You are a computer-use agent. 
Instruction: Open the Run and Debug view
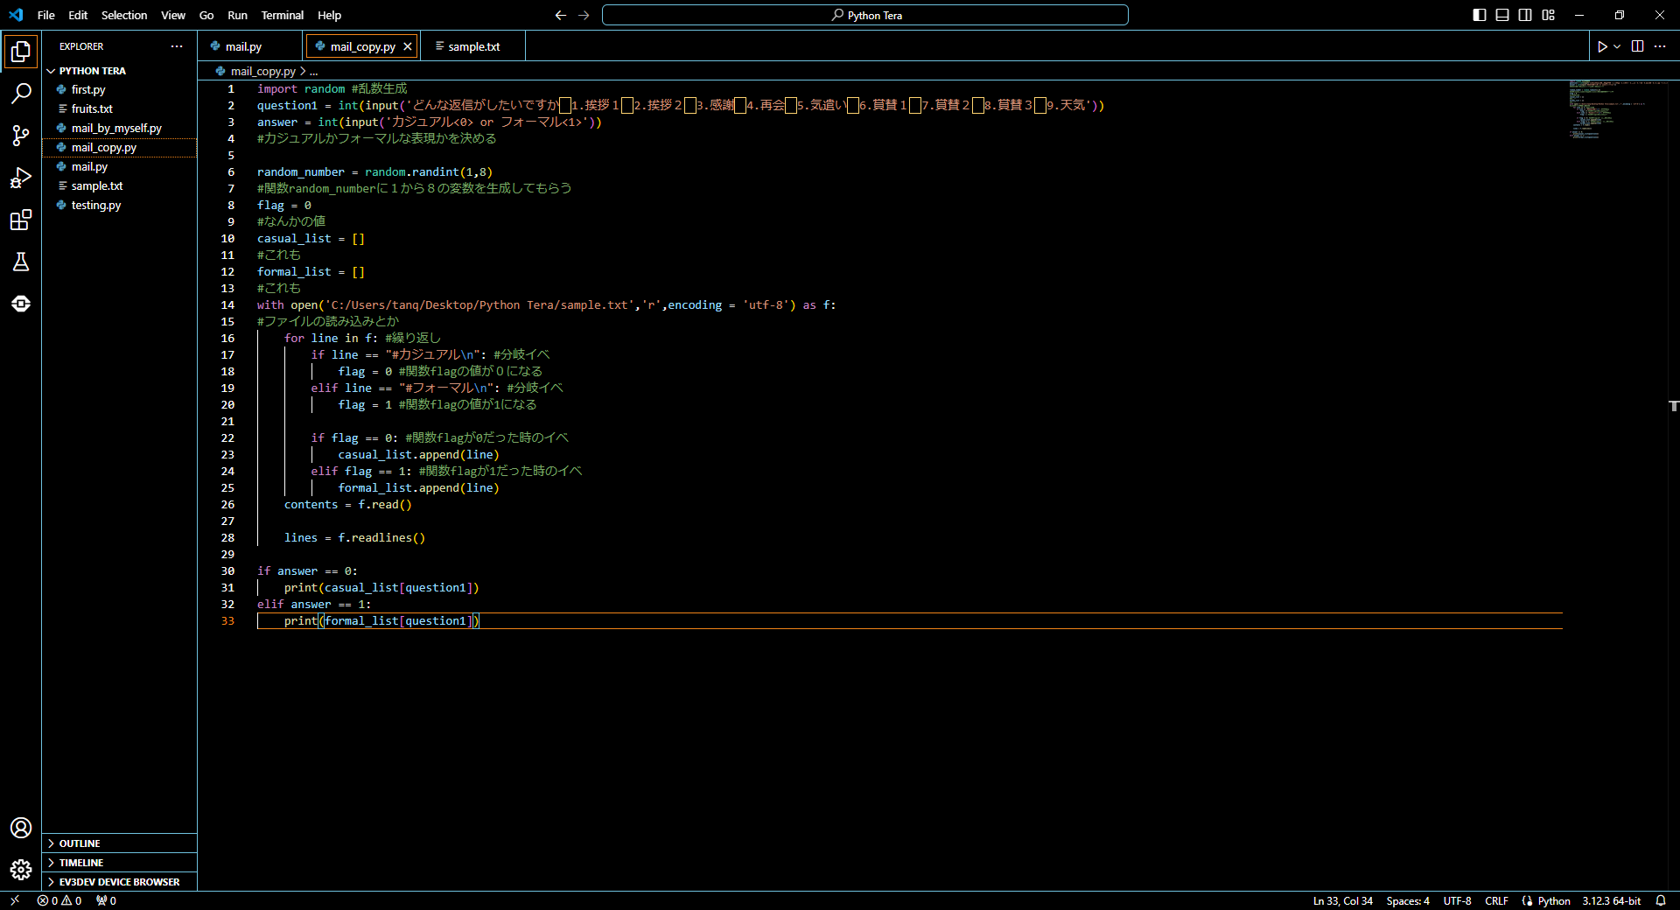point(21,178)
